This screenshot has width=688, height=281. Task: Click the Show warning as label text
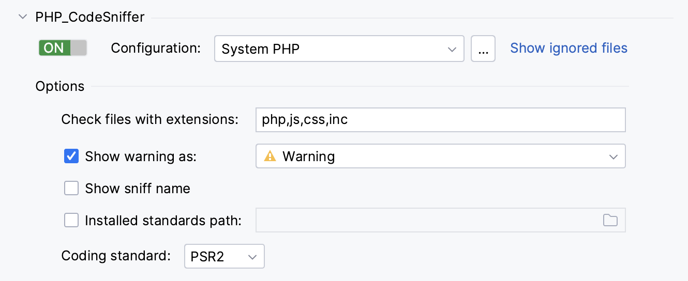coord(141,156)
